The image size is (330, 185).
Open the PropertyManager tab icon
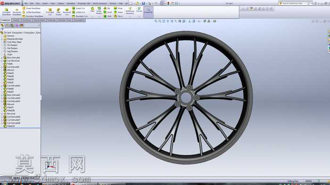click(x=7, y=25)
